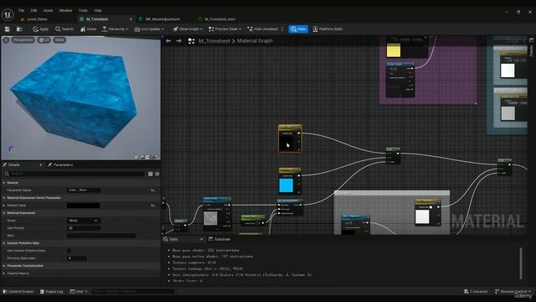Open Details property matrix grid icon
The width and height of the screenshot is (536, 302).
coord(151,174)
